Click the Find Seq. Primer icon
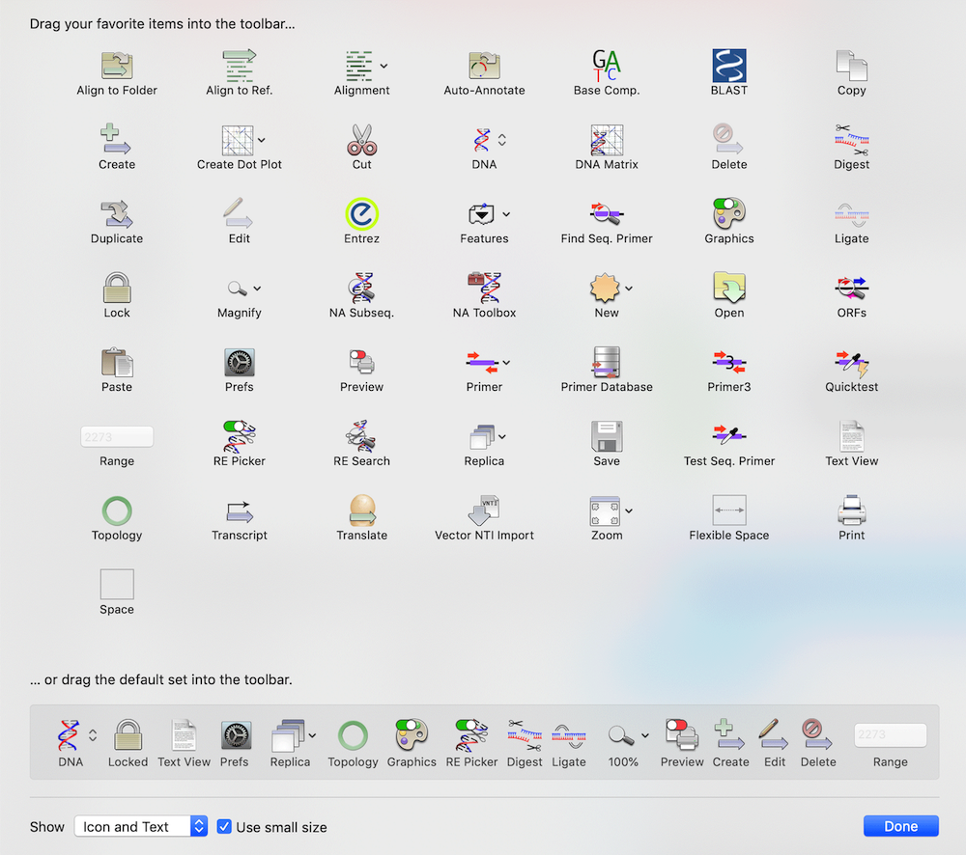 (x=607, y=213)
